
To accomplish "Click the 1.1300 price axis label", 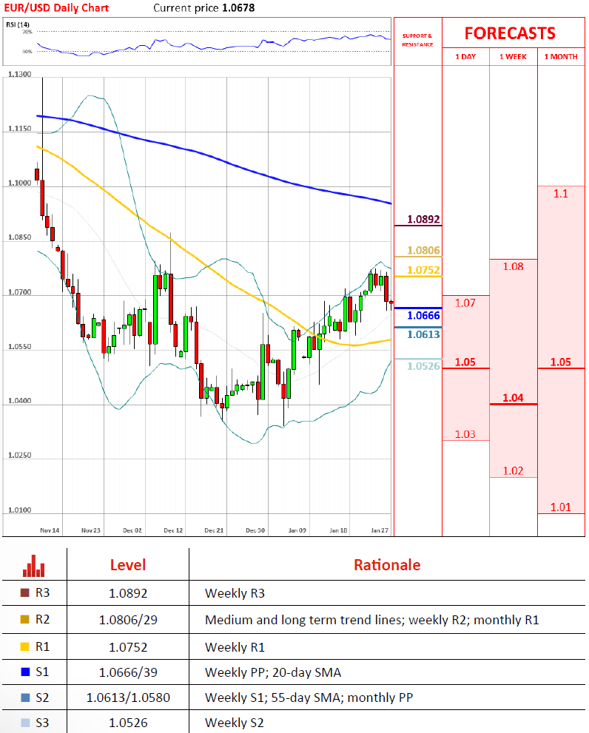I will point(20,74).
